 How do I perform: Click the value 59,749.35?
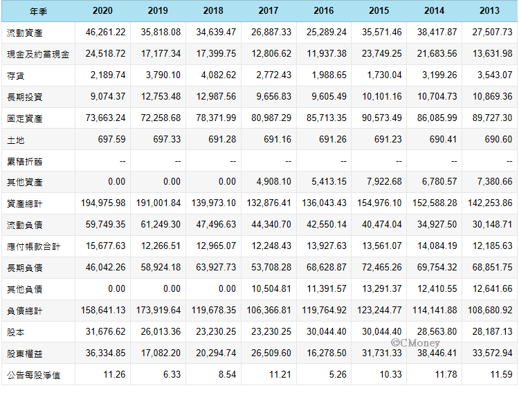click(x=106, y=224)
